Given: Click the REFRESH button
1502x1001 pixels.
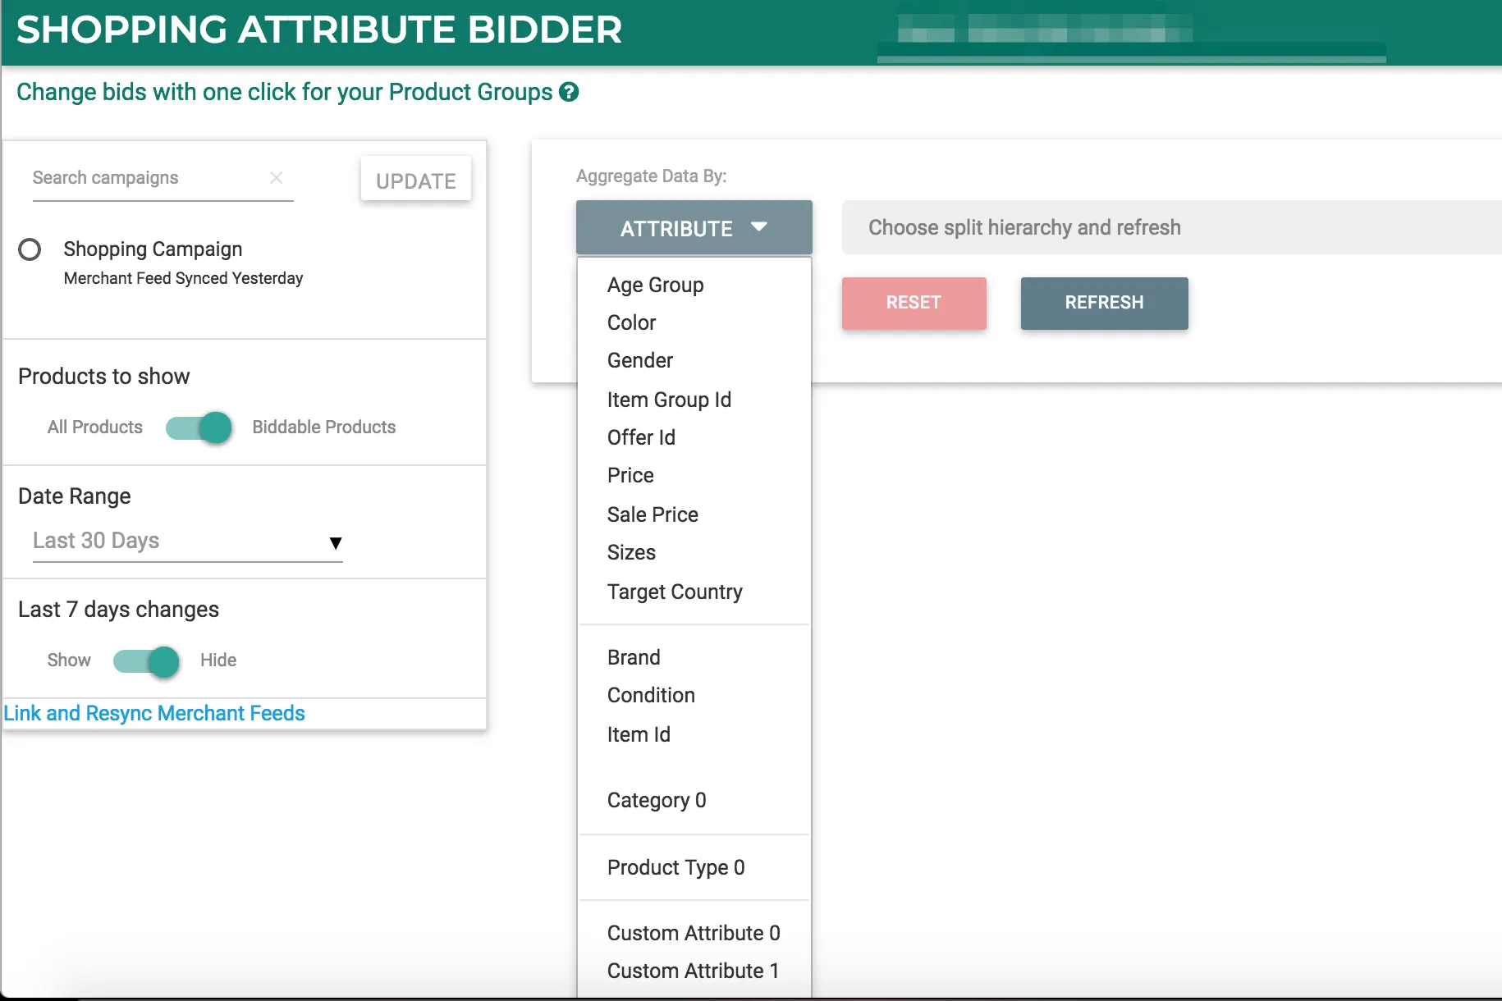Looking at the screenshot, I should point(1104,303).
